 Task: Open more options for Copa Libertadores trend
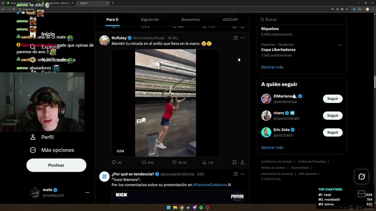click(x=340, y=45)
